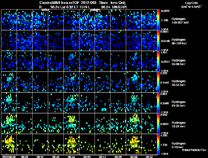Click the 5-13 keV panel at 08:20

pos(9,144)
